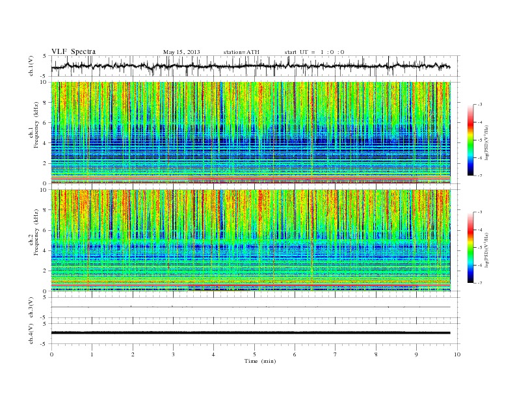Click the bottom time axis tick label 3
515x398 pixels.
click(173, 354)
